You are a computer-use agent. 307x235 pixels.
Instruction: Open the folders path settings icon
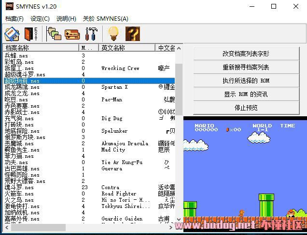[x=54, y=34]
